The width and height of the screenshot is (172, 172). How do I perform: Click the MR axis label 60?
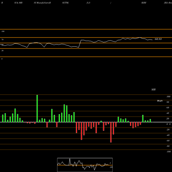point(168,108)
